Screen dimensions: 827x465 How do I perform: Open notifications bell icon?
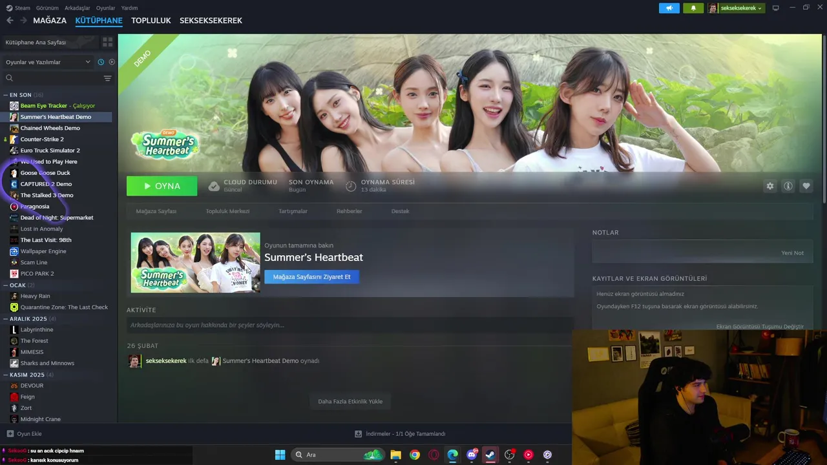click(x=693, y=8)
